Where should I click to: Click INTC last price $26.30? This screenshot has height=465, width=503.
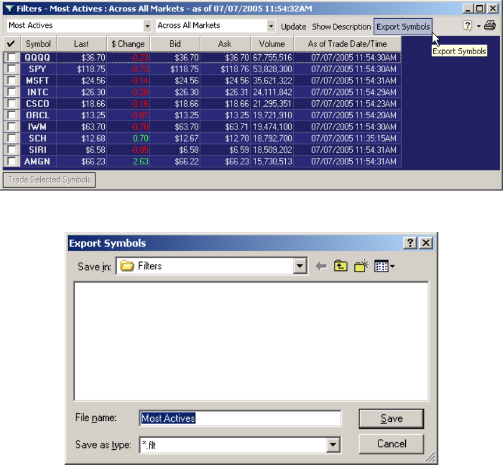click(93, 92)
